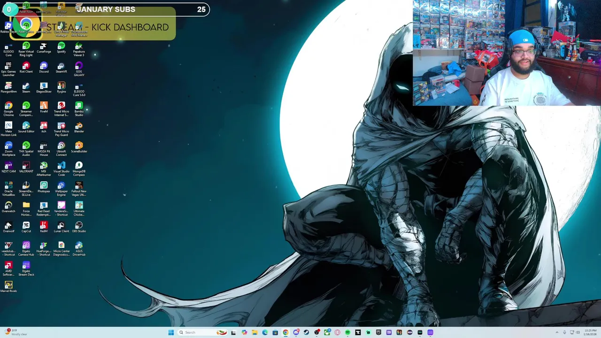Open CurseForge desktop icon
This screenshot has height=338, width=601.
pyautogui.click(x=44, y=47)
